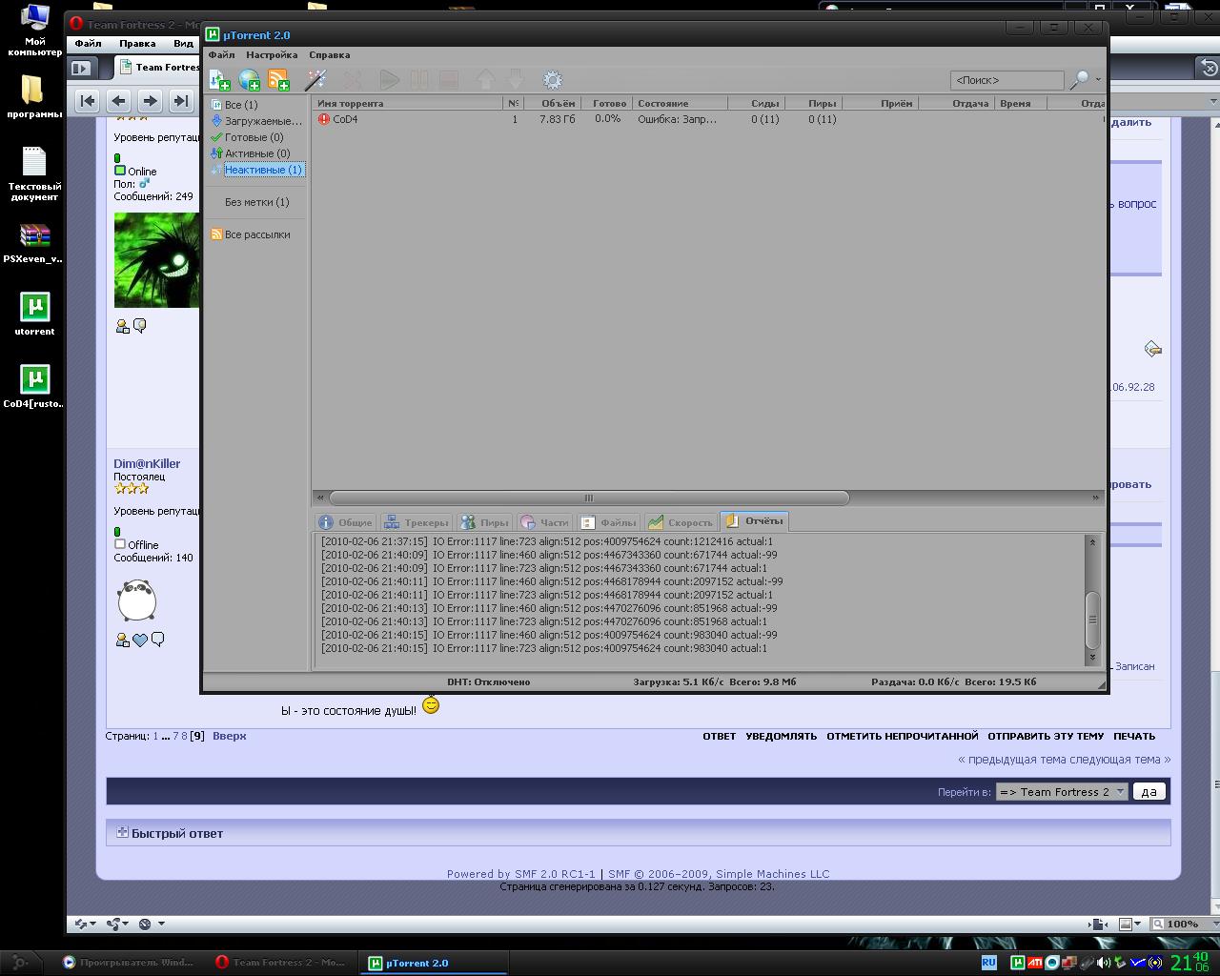Click Opera's Forward arrow button

(150, 100)
